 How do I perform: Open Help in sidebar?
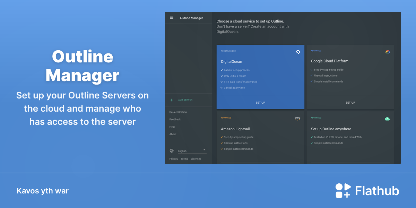(x=172, y=127)
